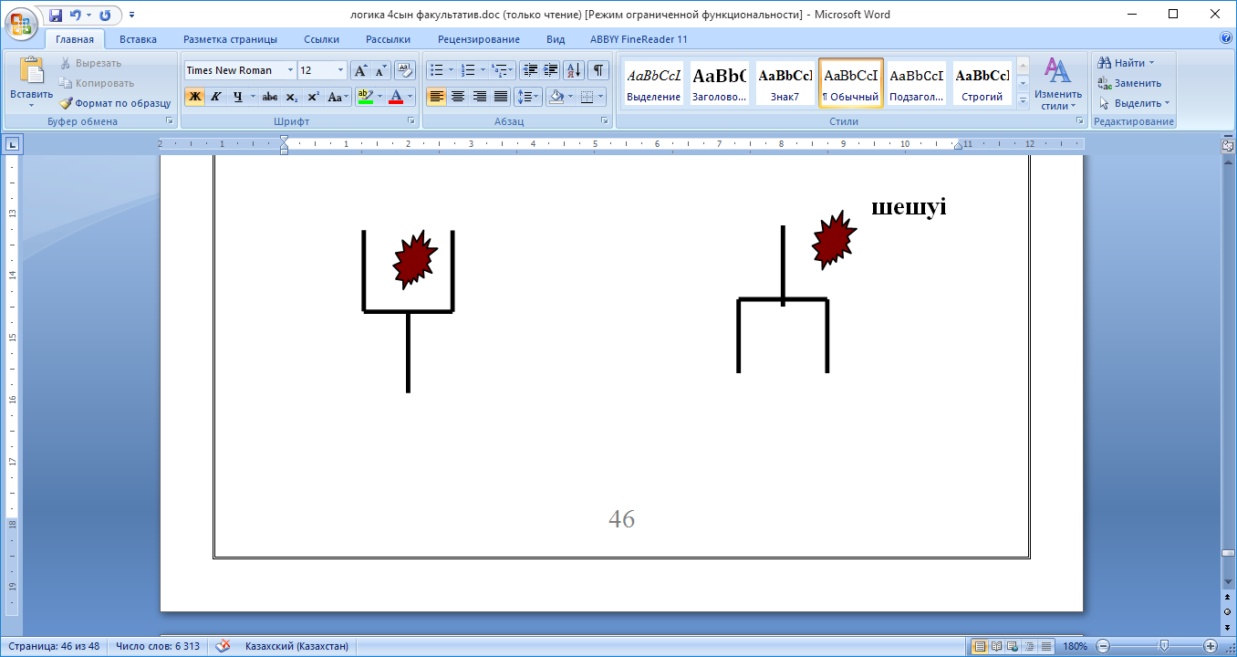Expand the styles gallery more button

[1023, 100]
